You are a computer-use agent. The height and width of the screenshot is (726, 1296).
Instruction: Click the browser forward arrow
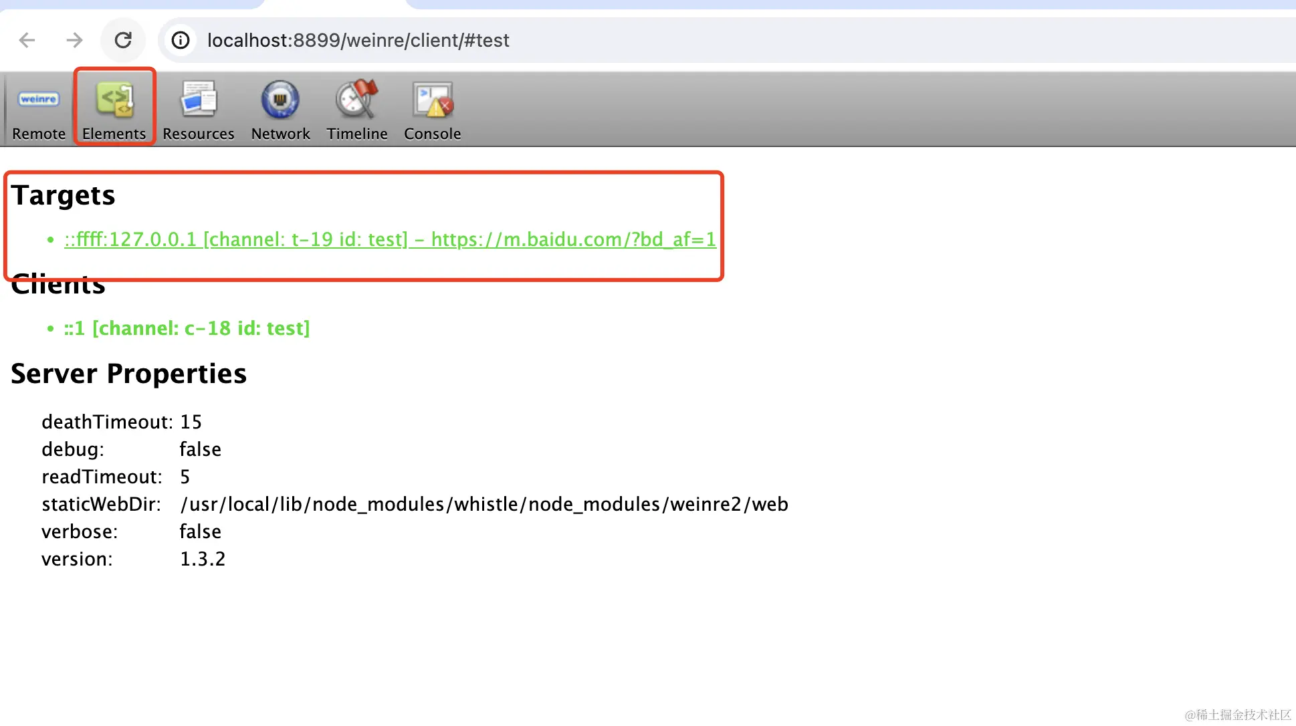pos(74,40)
